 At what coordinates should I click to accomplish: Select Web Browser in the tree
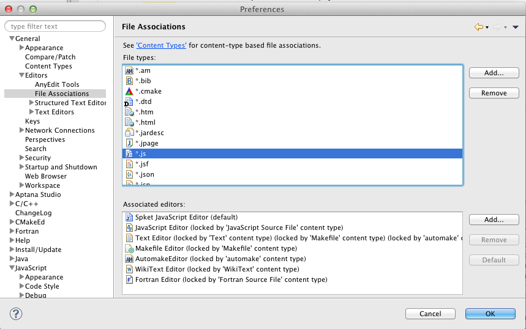point(46,176)
